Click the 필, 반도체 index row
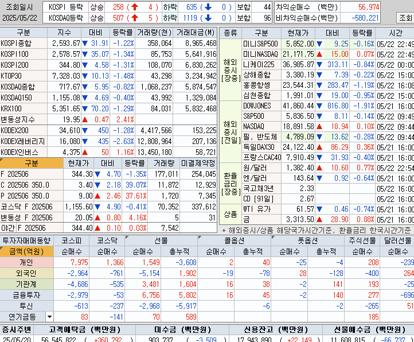The height and width of the screenshot is (342, 414). pos(328,137)
